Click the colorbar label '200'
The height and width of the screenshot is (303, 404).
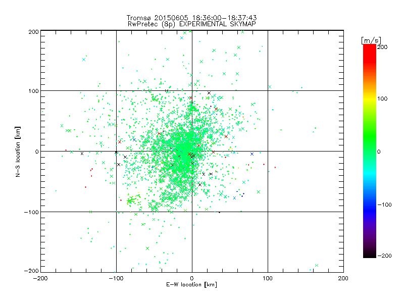tap(382, 47)
